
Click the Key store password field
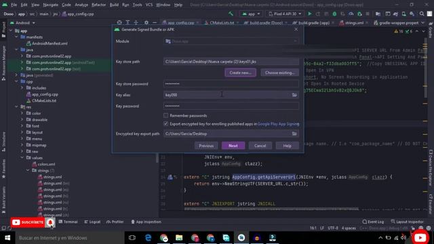click(x=231, y=84)
